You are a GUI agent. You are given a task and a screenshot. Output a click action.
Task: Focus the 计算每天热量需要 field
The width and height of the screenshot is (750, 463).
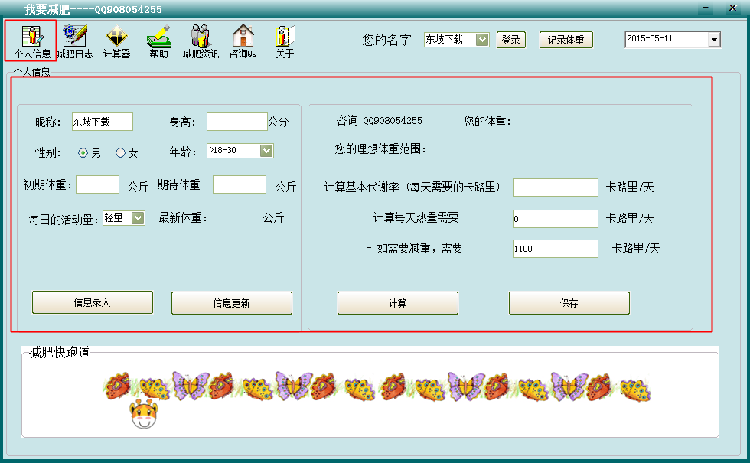(556, 219)
